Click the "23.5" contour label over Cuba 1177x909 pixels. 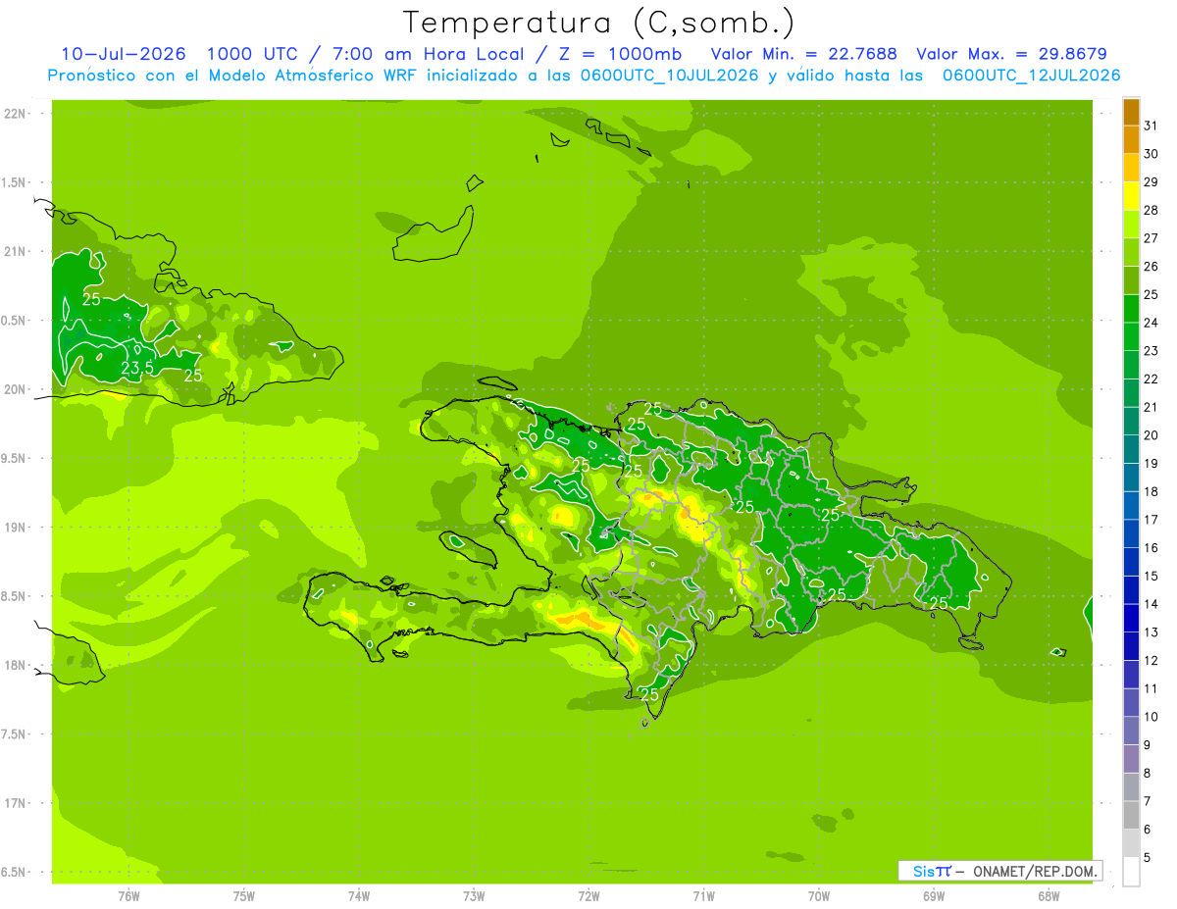(136, 368)
